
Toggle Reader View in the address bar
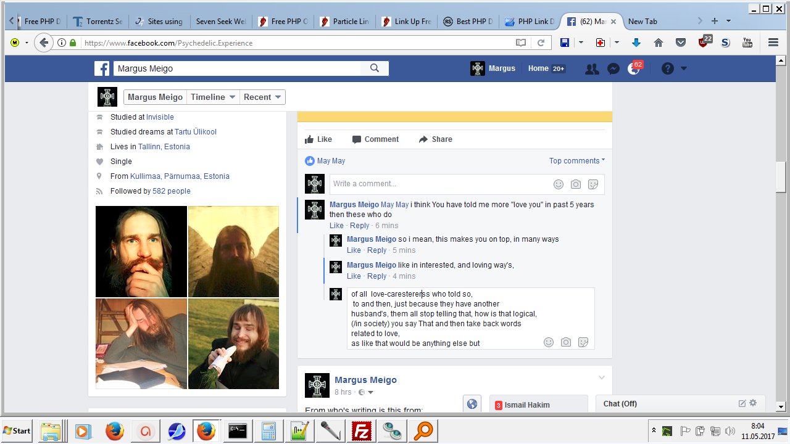point(521,43)
